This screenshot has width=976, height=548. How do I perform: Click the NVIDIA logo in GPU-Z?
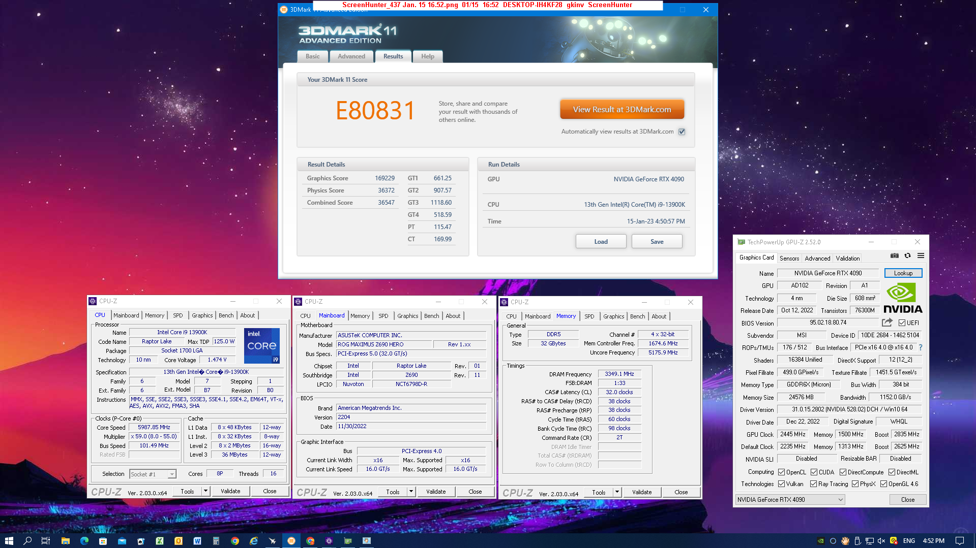pos(903,299)
